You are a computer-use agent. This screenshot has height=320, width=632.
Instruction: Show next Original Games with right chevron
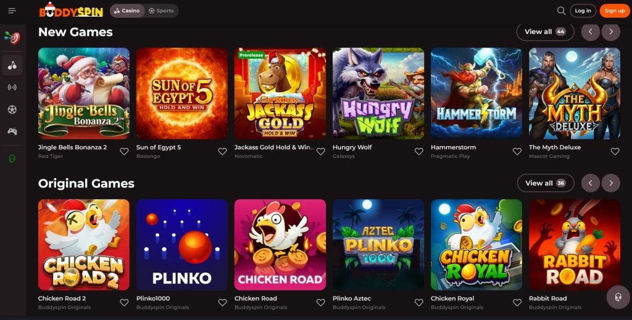pyautogui.click(x=610, y=183)
